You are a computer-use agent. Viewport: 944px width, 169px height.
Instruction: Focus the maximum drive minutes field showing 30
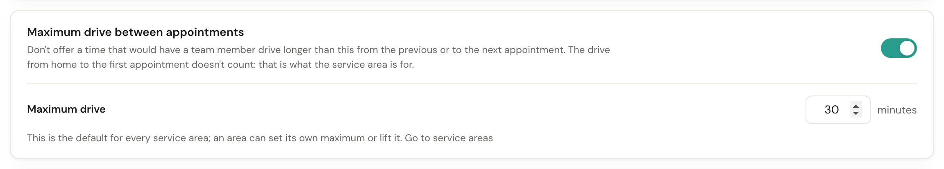pyautogui.click(x=838, y=110)
